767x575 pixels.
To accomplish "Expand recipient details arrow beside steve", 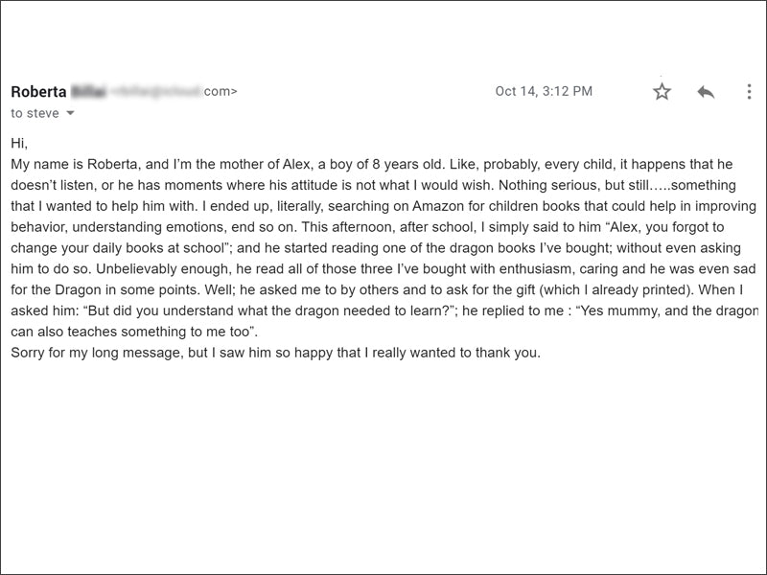I will pyautogui.click(x=70, y=113).
